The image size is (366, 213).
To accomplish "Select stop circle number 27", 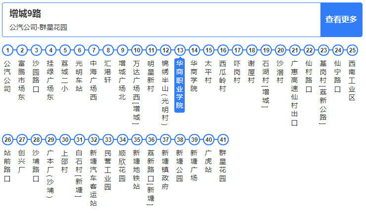I will [x=22, y=139].
